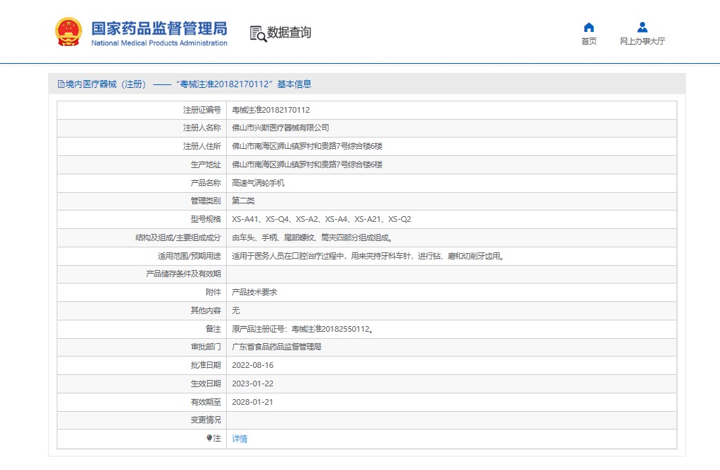
Task: Click the product name 高速气涡轮手机
Action: click(x=259, y=182)
